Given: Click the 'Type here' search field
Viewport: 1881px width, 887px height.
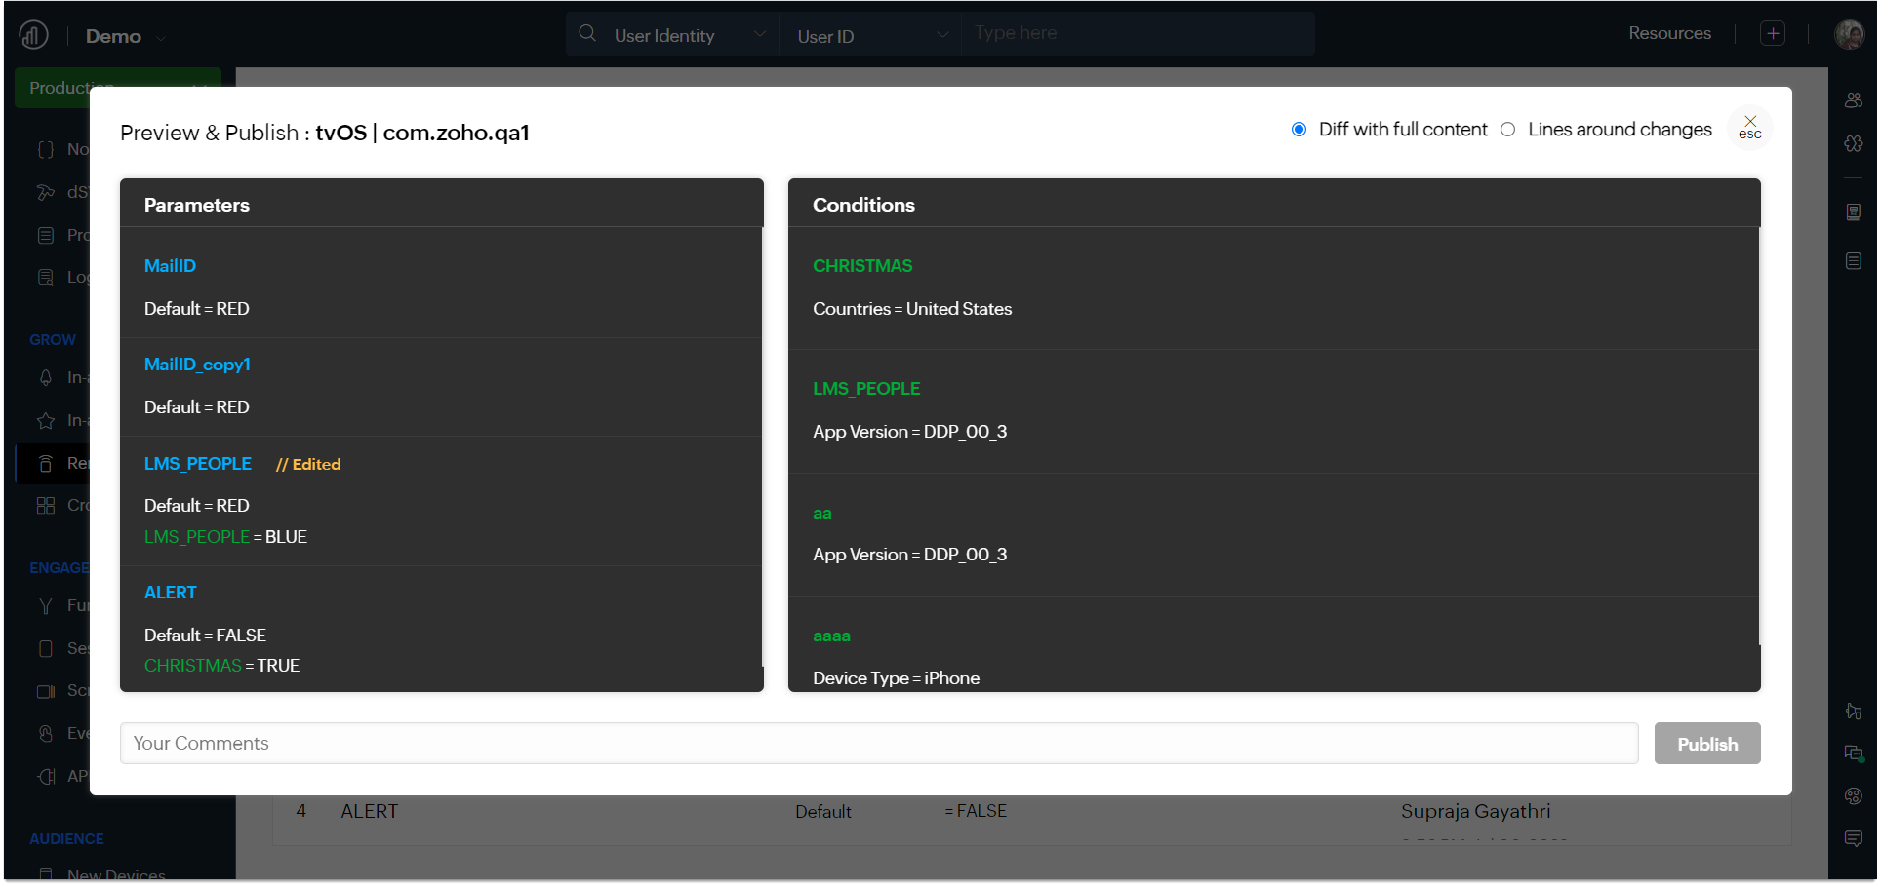Looking at the screenshot, I should coord(1137,33).
